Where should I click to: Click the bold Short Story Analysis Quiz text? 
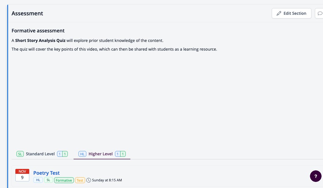click(40, 40)
